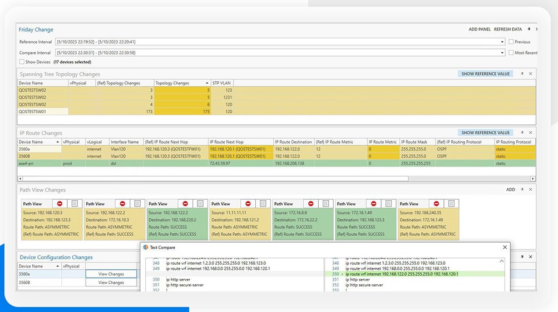Image resolution: width=558 pixels, height=312 pixels.
Task: Select the IP Route Next Hop column header
Action: coord(240,142)
